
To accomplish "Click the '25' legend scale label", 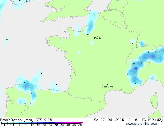I will tap(50, 125).
